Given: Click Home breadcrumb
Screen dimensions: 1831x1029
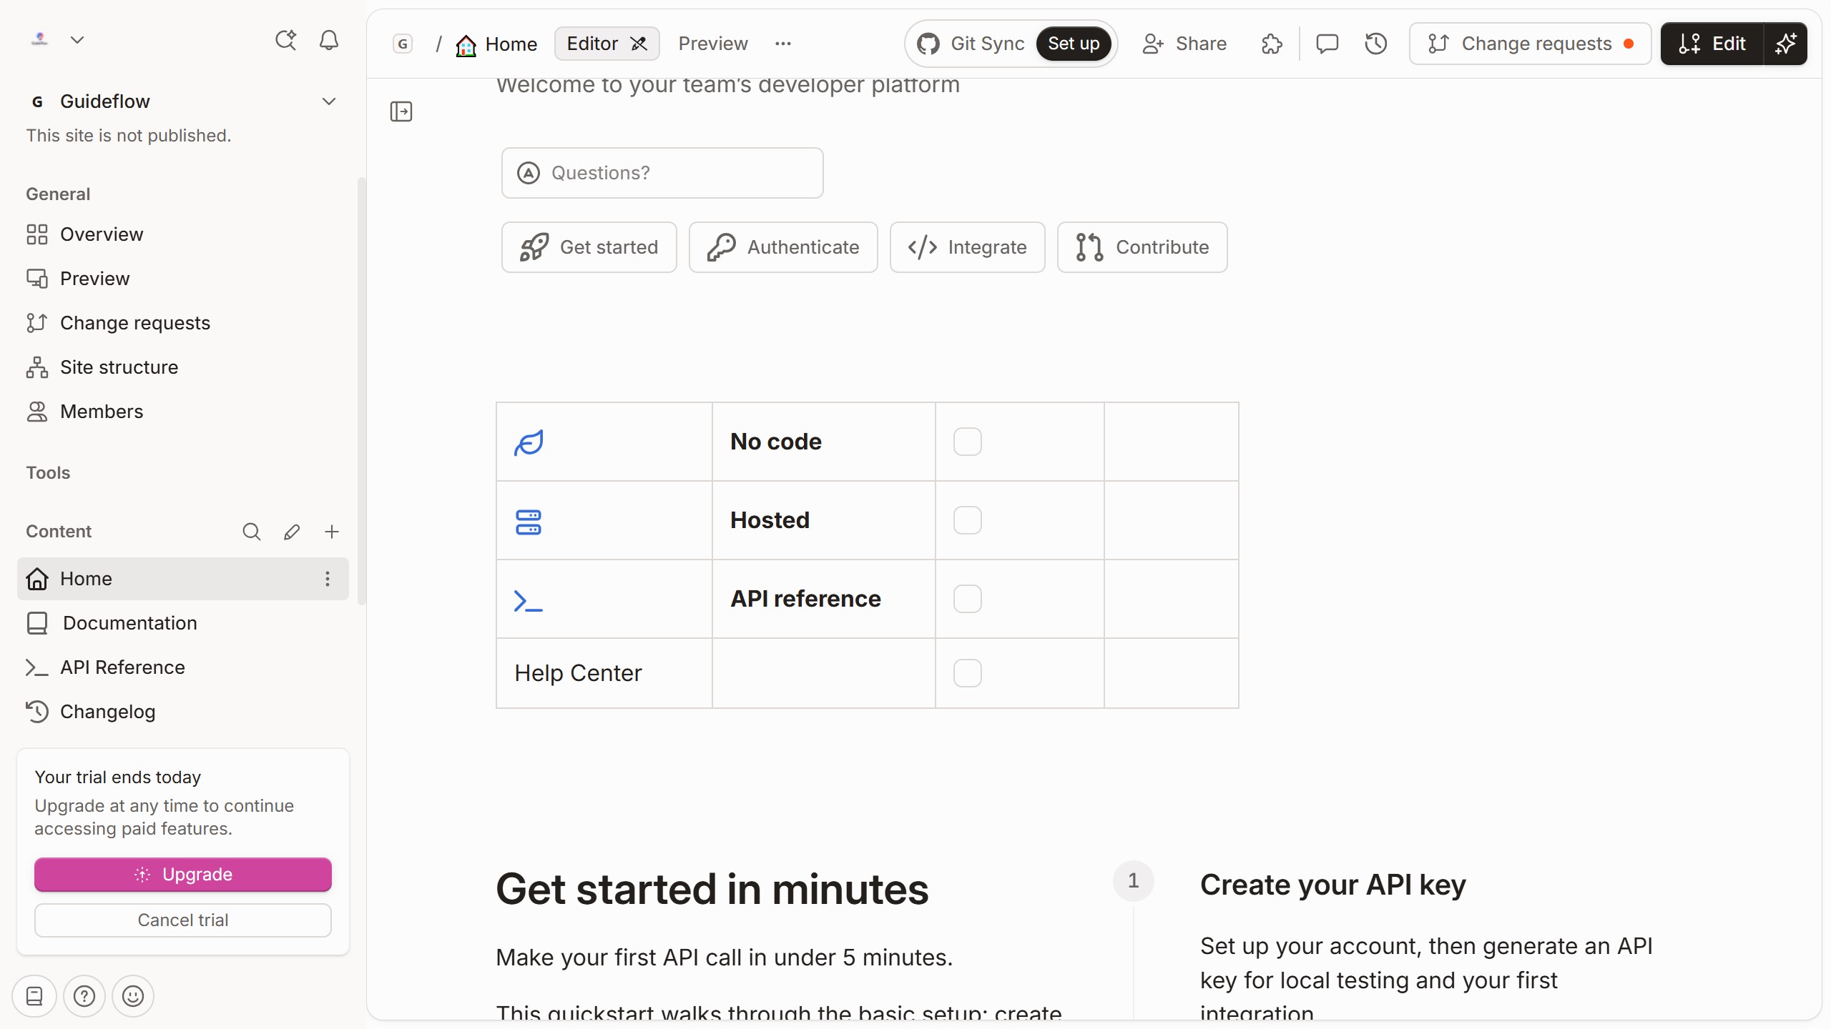Looking at the screenshot, I should [x=496, y=44].
